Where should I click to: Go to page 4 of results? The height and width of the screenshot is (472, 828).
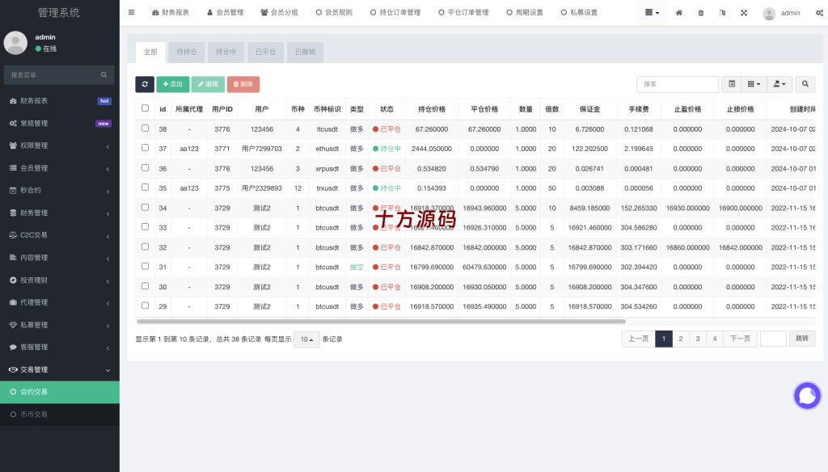pyautogui.click(x=715, y=339)
